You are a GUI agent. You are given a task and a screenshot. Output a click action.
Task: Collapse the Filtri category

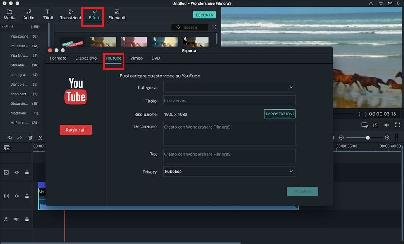pos(4,26)
